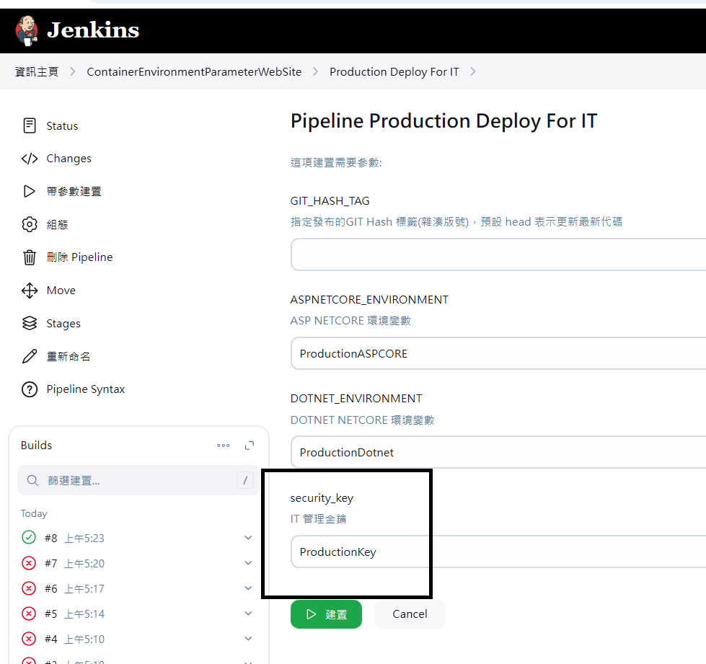706x664 pixels.
Task: Click the GIT_HASH_TAG empty input field
Action: (x=498, y=254)
